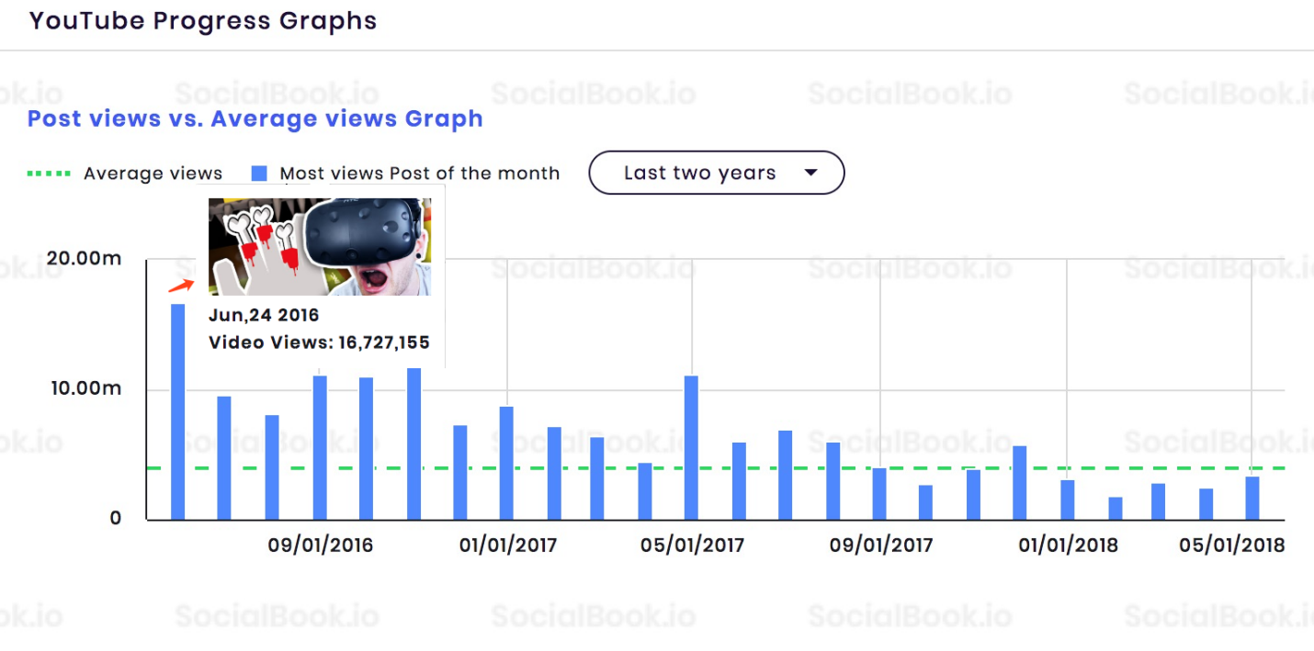
Task: Click the 09/01/2016 x-axis date label
Action: [x=321, y=545]
